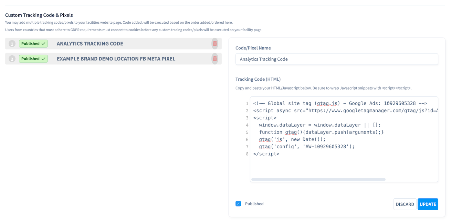Image resolution: width=451 pixels, height=222 pixels.
Task: Click the order number 1 badge
Action: tap(12, 44)
